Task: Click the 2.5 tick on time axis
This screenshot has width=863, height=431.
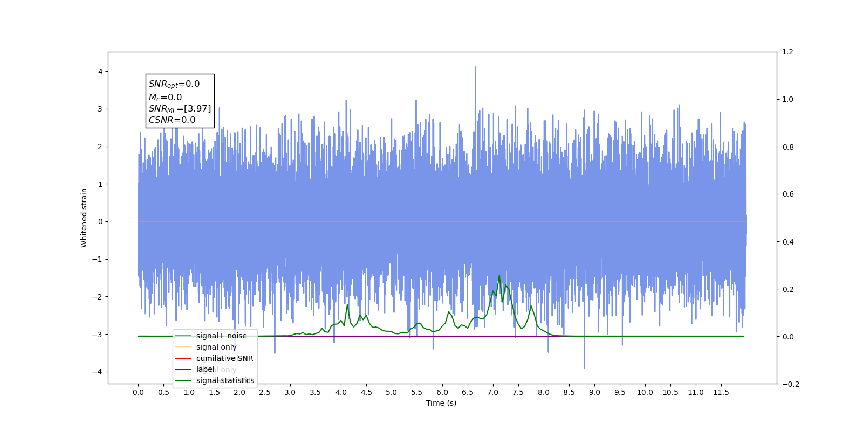Action: tap(265, 392)
